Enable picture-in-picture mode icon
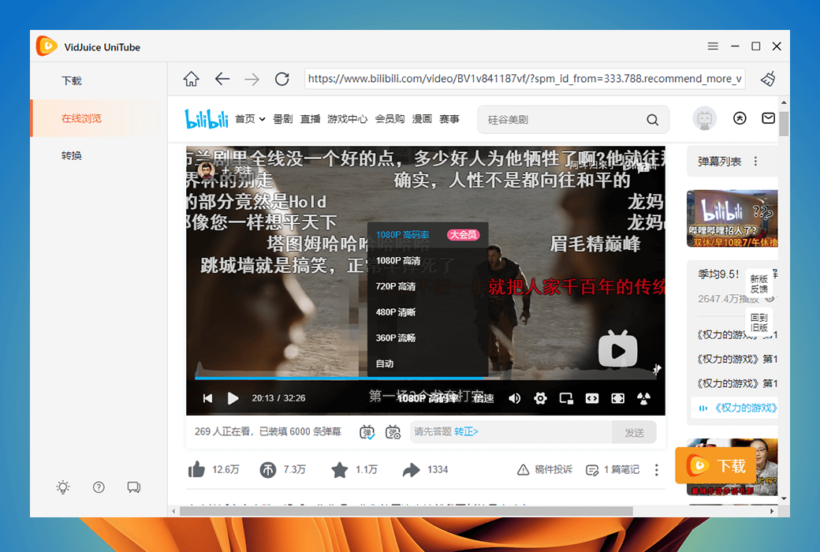The height and width of the screenshot is (552, 820). (x=566, y=398)
